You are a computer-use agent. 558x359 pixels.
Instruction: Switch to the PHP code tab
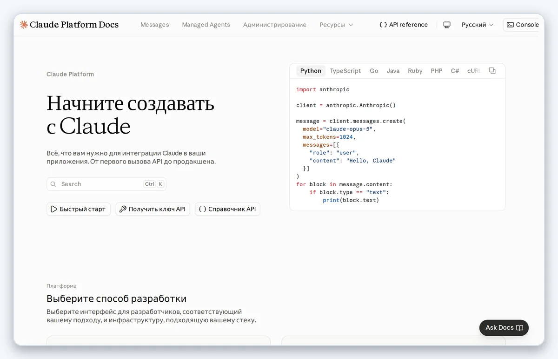pos(437,71)
